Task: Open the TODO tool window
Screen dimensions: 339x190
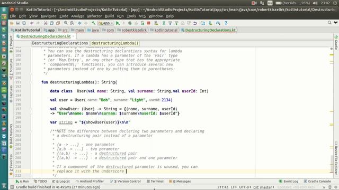Action: [x=40, y=182]
